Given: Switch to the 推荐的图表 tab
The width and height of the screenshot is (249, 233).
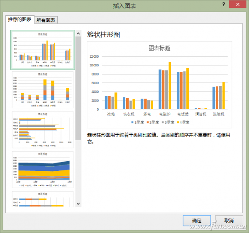Looking at the screenshot, I should (19, 19).
